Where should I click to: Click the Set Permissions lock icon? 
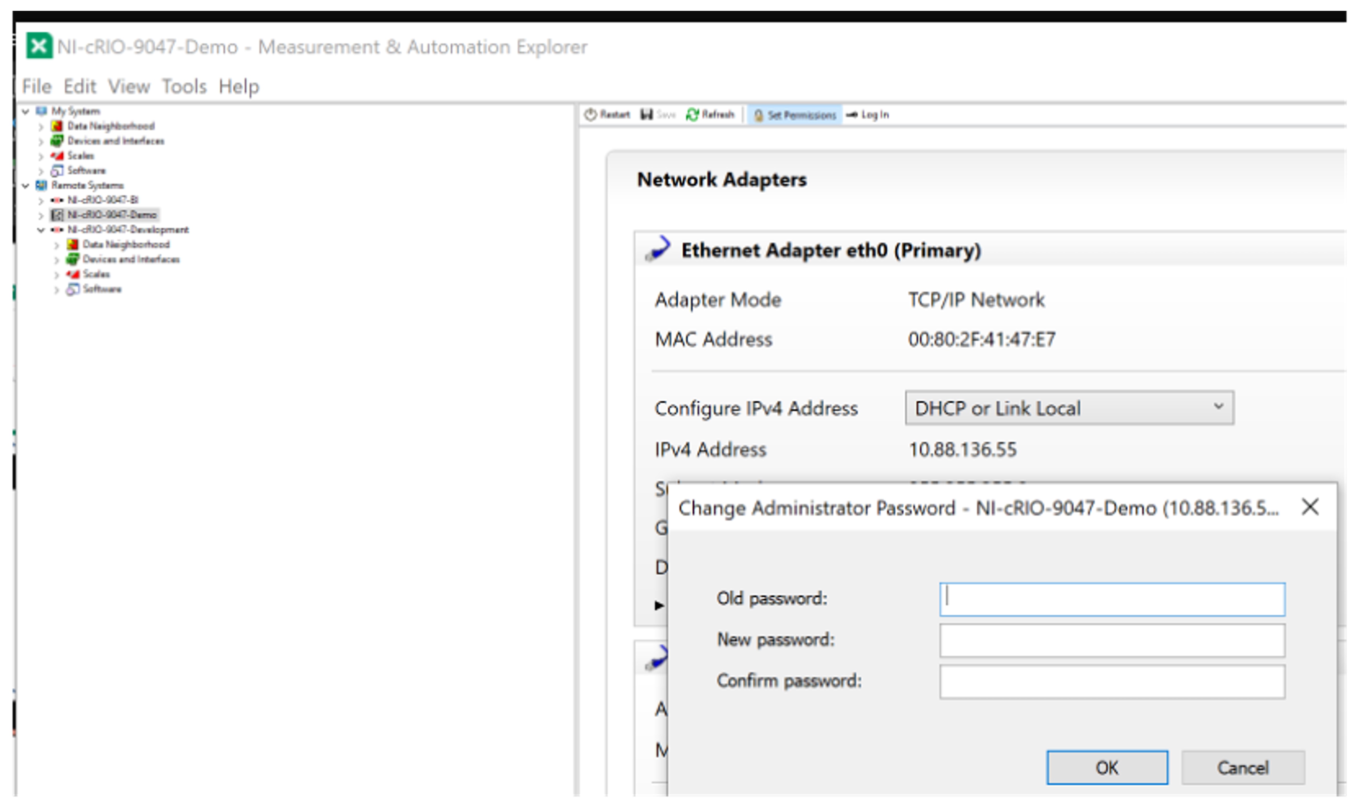tap(758, 115)
